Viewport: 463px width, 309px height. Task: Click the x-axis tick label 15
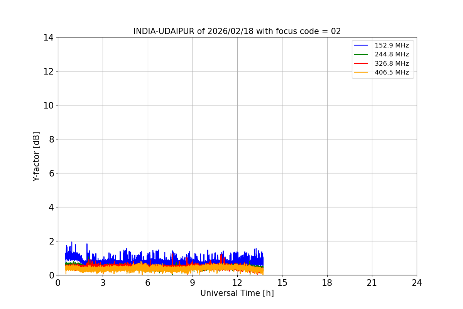click(282, 283)
